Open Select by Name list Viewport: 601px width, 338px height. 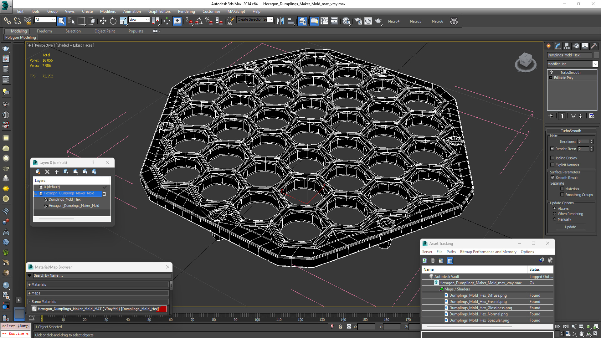(71, 21)
